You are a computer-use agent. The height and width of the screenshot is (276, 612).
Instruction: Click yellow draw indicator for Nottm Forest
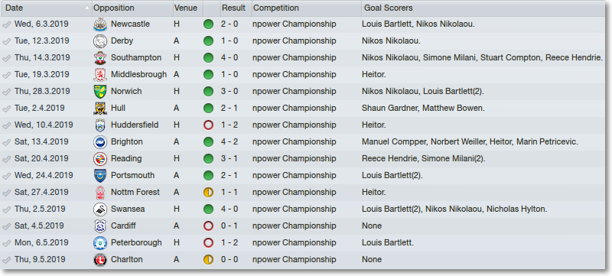coord(208,193)
